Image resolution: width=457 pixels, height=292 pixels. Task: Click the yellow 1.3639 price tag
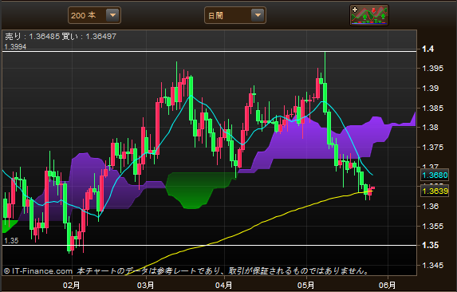point(435,191)
